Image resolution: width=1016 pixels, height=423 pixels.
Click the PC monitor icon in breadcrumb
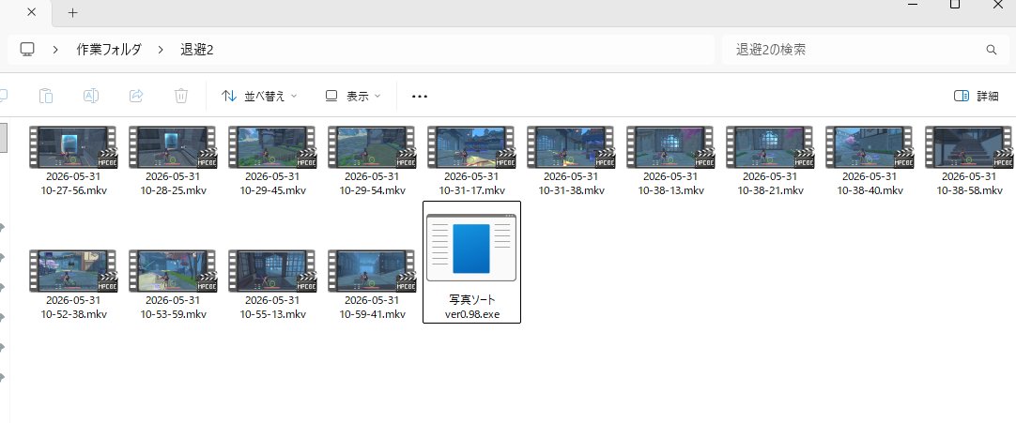27,49
